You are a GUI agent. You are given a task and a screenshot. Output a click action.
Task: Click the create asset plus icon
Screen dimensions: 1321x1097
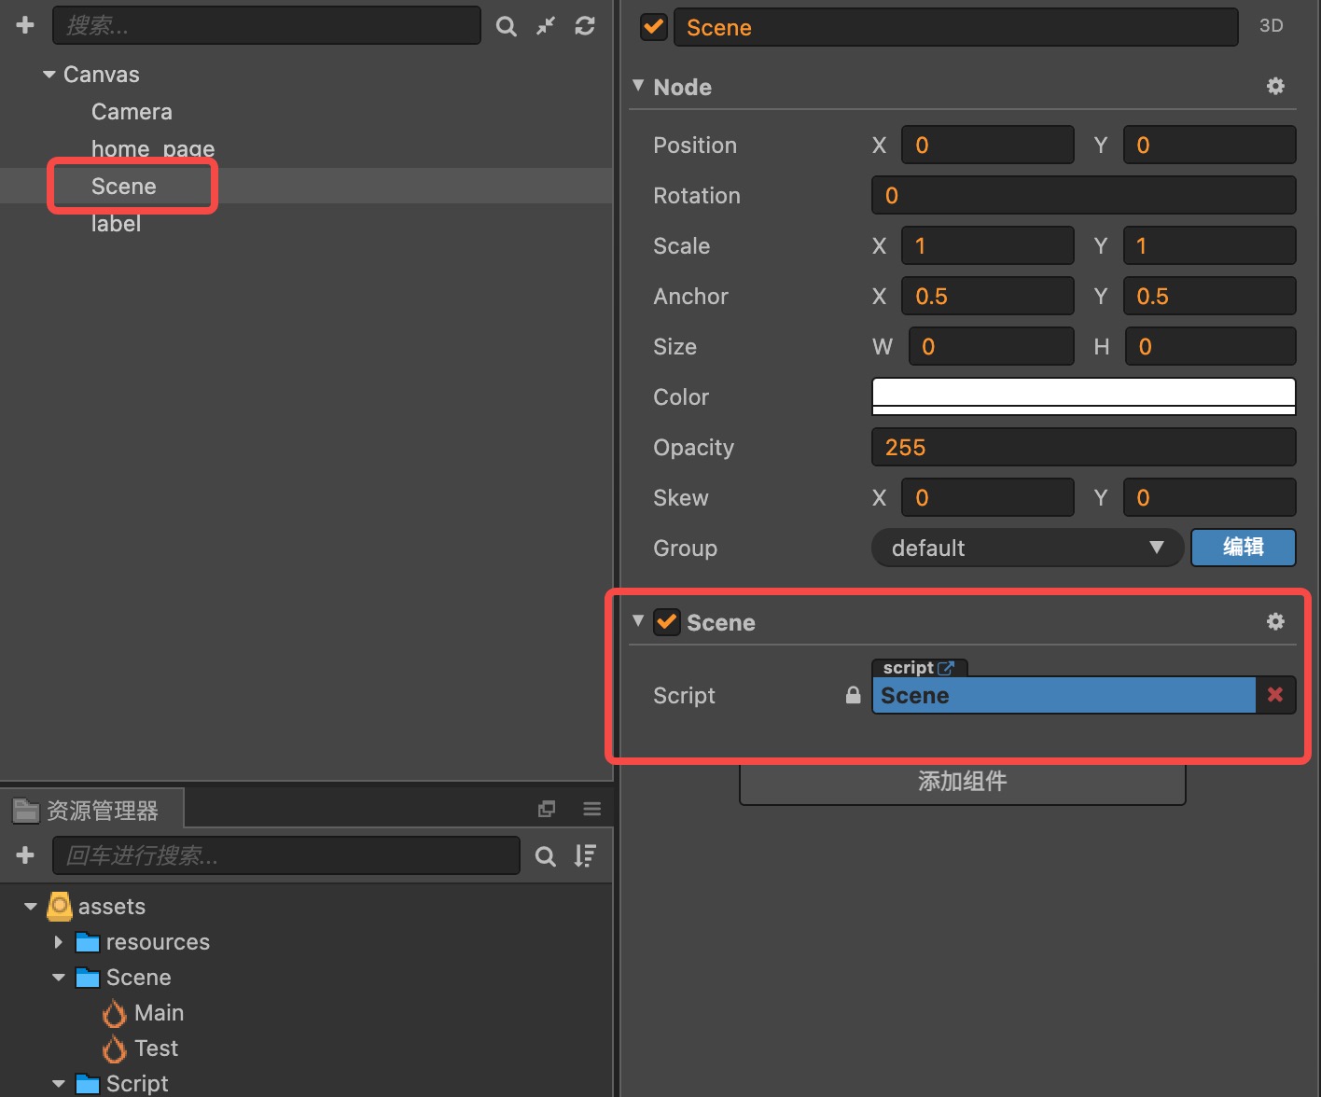[25, 854]
